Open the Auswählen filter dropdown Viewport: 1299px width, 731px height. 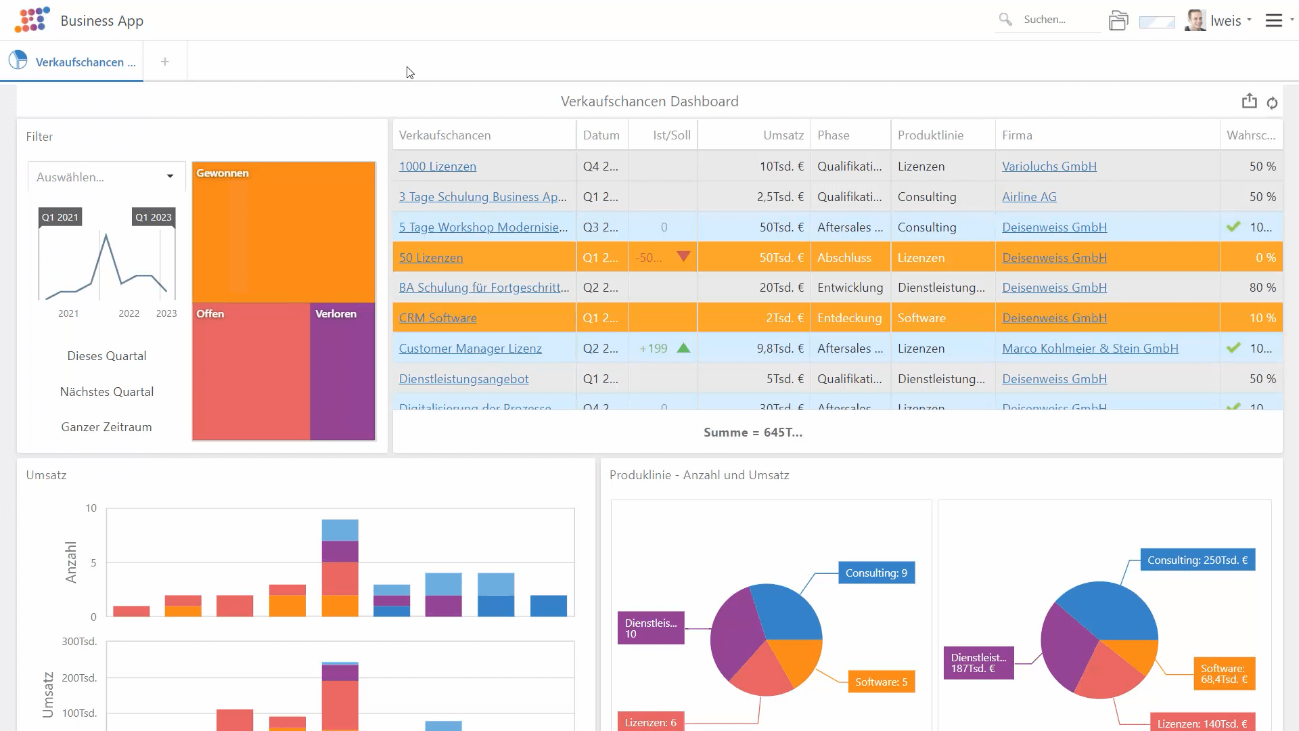[106, 177]
